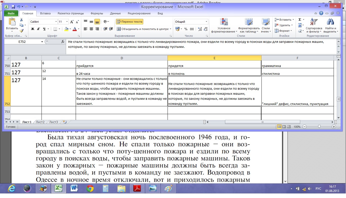
Task: Switch to the Формулы ribbon tab
Action: pos(97,13)
